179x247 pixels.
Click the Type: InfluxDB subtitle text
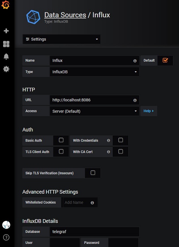click(x=56, y=22)
